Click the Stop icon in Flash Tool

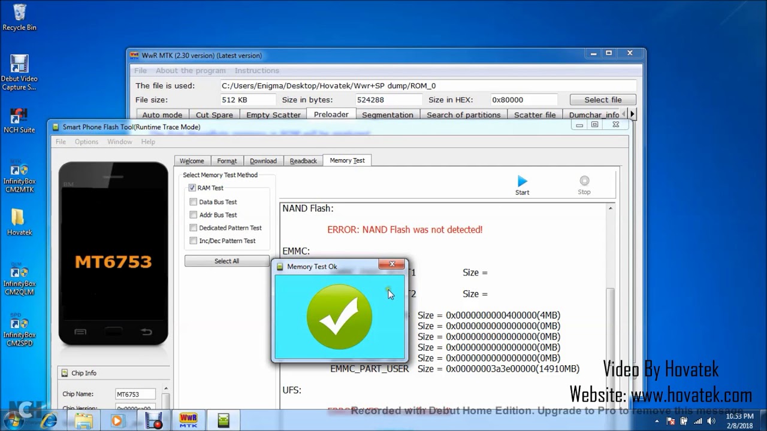coord(584,185)
